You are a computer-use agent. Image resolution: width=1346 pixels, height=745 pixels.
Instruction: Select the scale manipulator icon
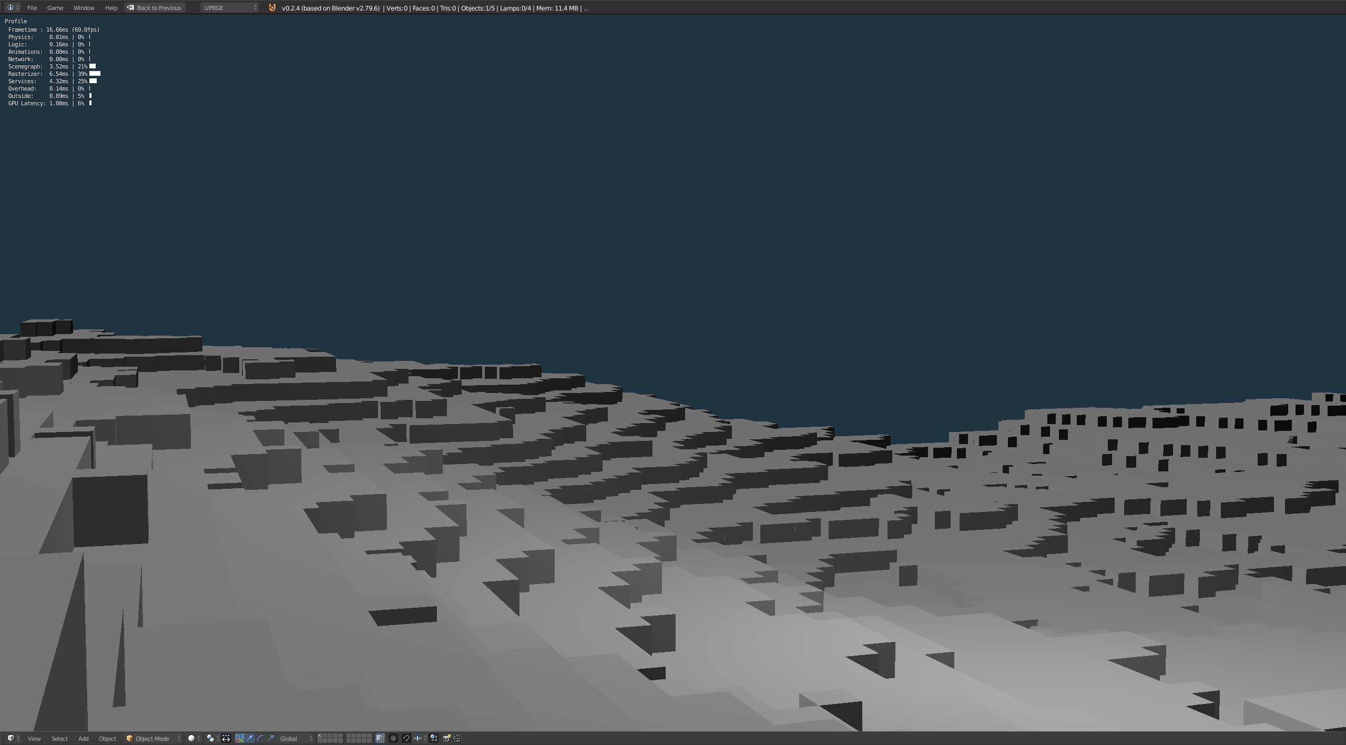(x=271, y=738)
